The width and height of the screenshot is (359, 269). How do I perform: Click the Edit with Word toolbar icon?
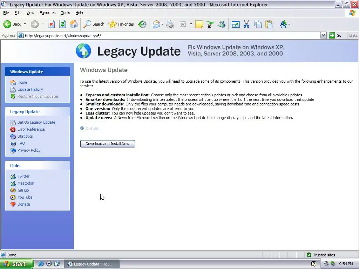click(183, 24)
